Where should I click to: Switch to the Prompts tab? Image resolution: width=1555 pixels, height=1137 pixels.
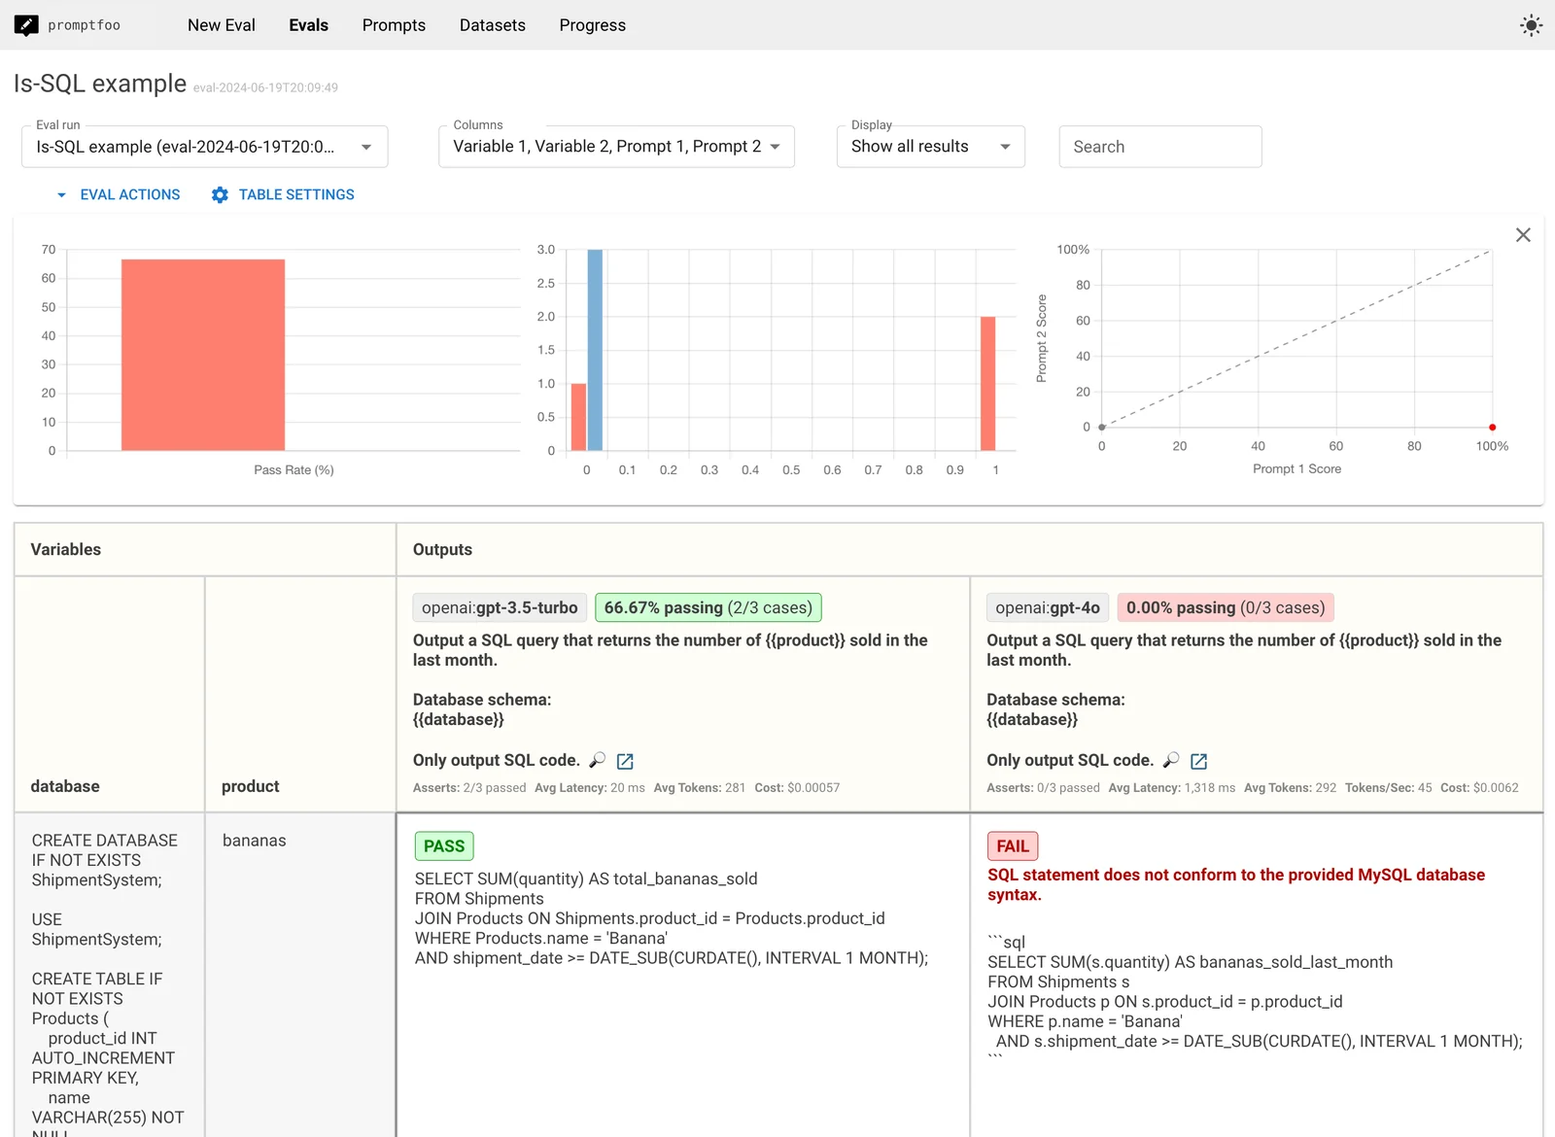394,25
